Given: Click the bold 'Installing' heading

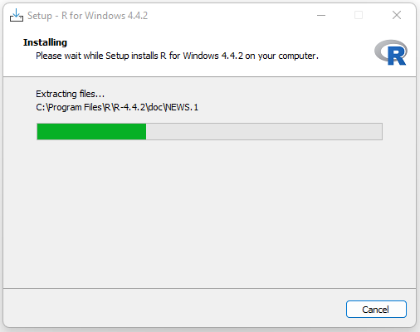Looking at the screenshot, I should (45, 42).
